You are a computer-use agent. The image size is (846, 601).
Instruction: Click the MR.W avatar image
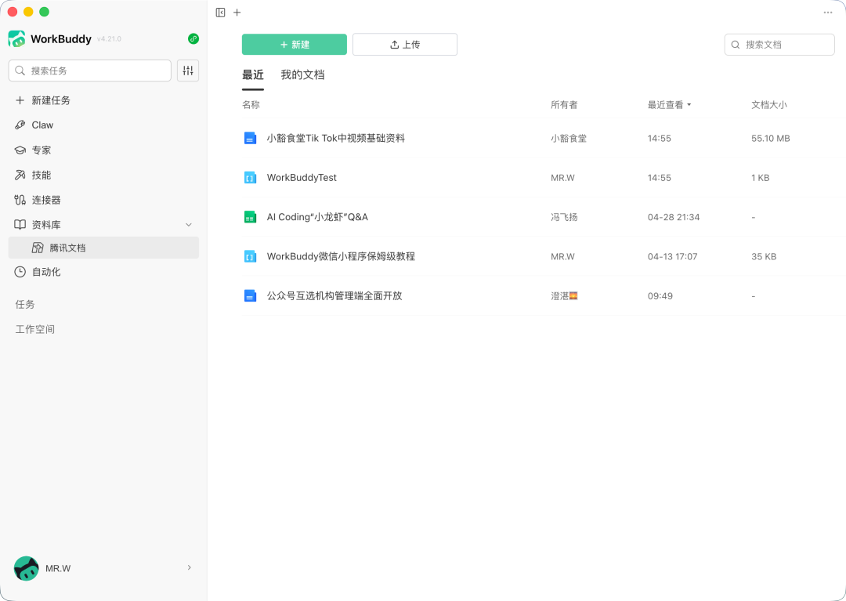click(27, 568)
